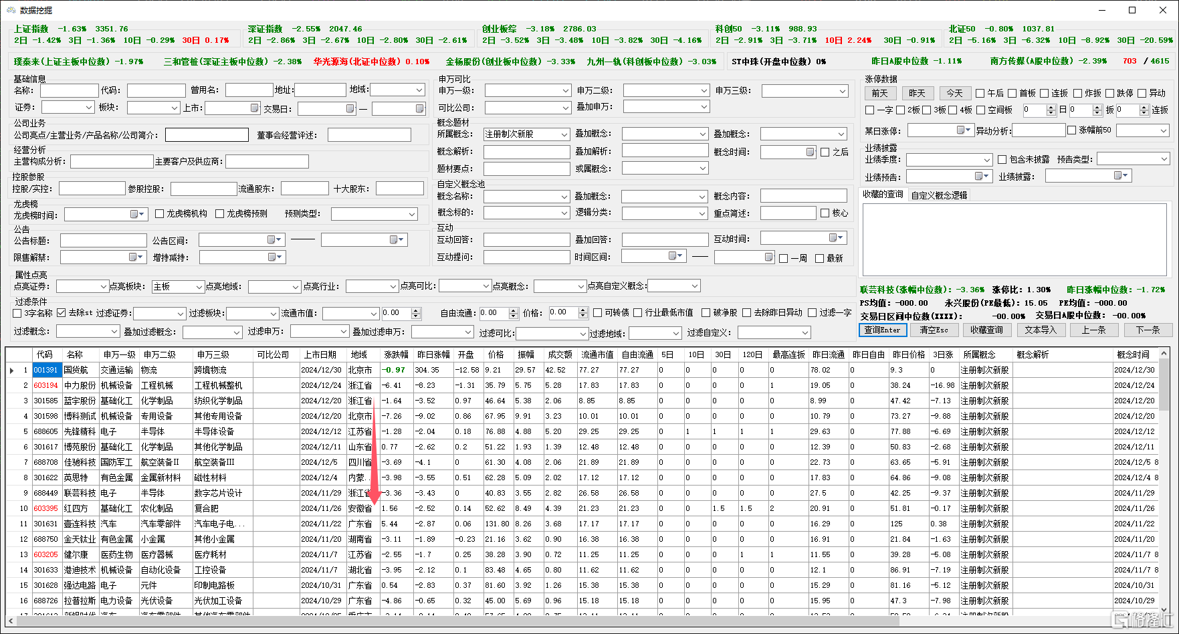1179x634 pixels.
Task: Switch to the 自定义概念逻辑 tab
Action: pyautogui.click(x=939, y=195)
